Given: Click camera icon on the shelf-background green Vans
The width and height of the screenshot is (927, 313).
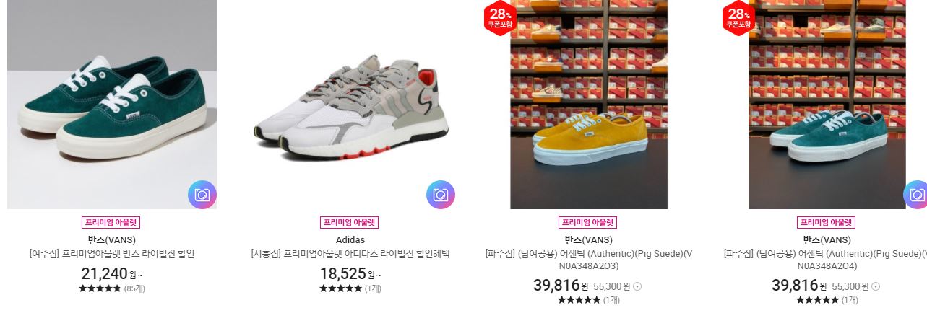Looking at the screenshot, I should [x=916, y=195].
